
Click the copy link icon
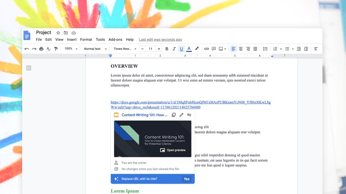173,115
